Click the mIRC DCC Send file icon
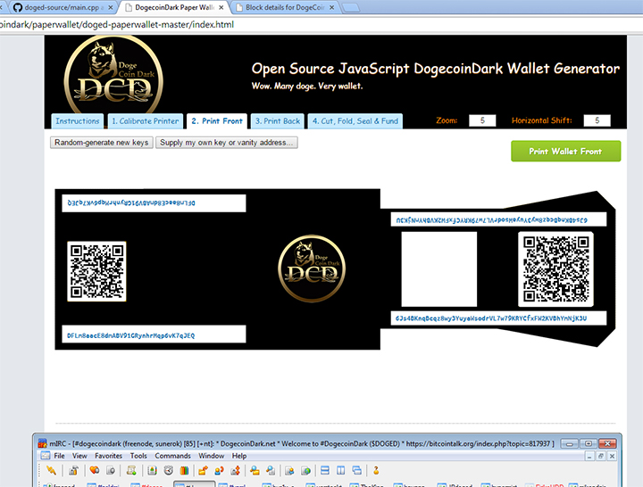The image size is (643, 487). point(203,471)
